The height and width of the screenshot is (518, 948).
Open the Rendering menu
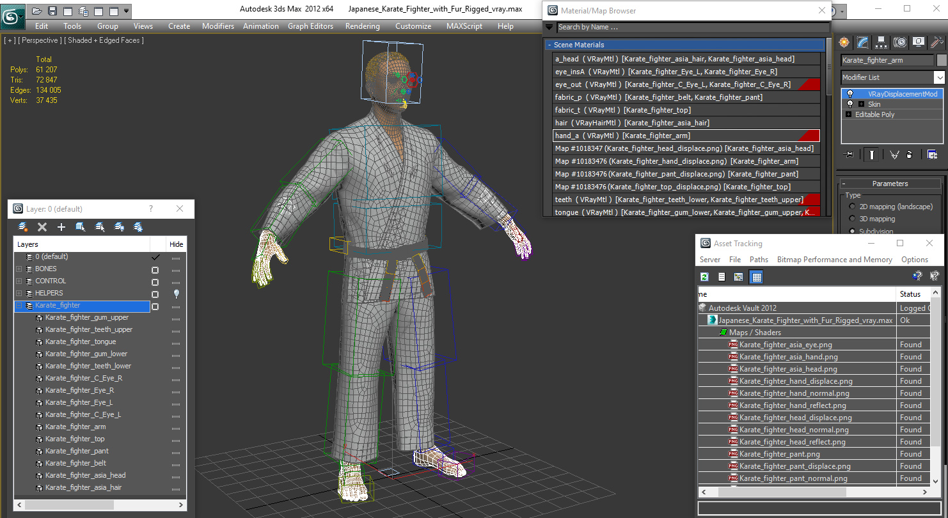(362, 26)
